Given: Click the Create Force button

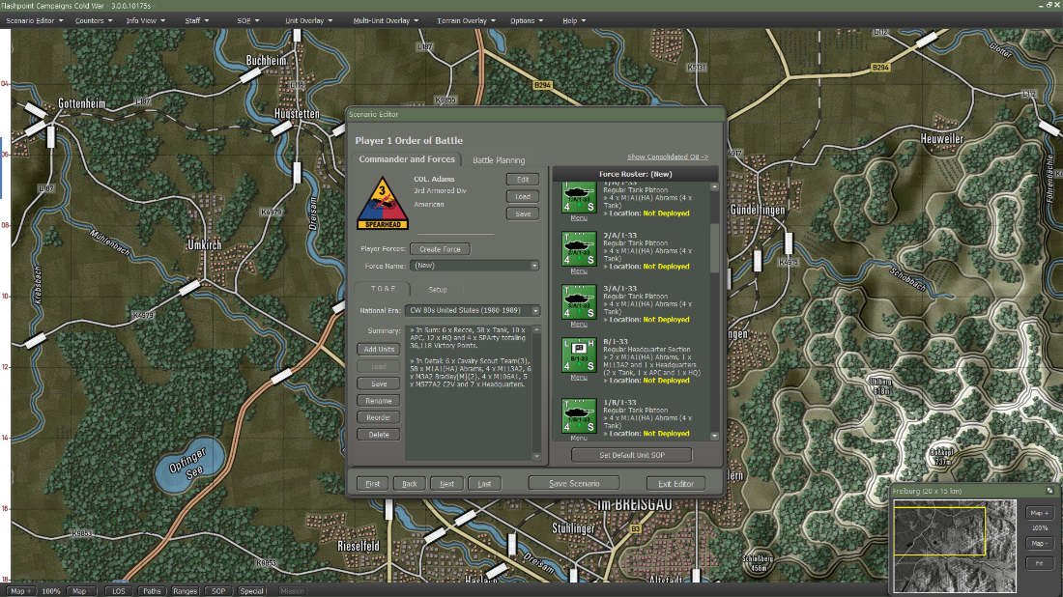Looking at the screenshot, I should (x=440, y=249).
